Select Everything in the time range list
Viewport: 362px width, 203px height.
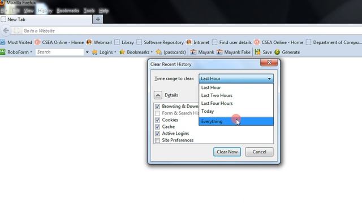[x=236, y=121]
